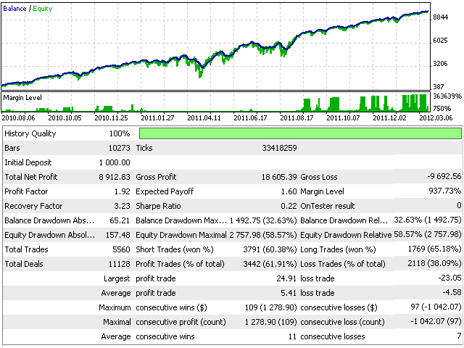Click the 363639% margin axis label
The width and height of the screenshot is (464, 348).
tap(447, 96)
